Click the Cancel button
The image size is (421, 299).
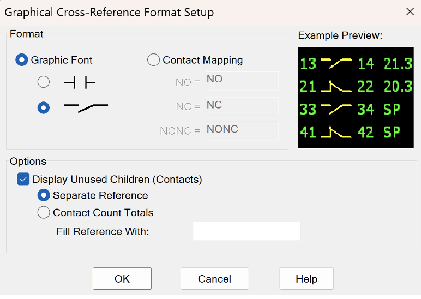pos(214,279)
